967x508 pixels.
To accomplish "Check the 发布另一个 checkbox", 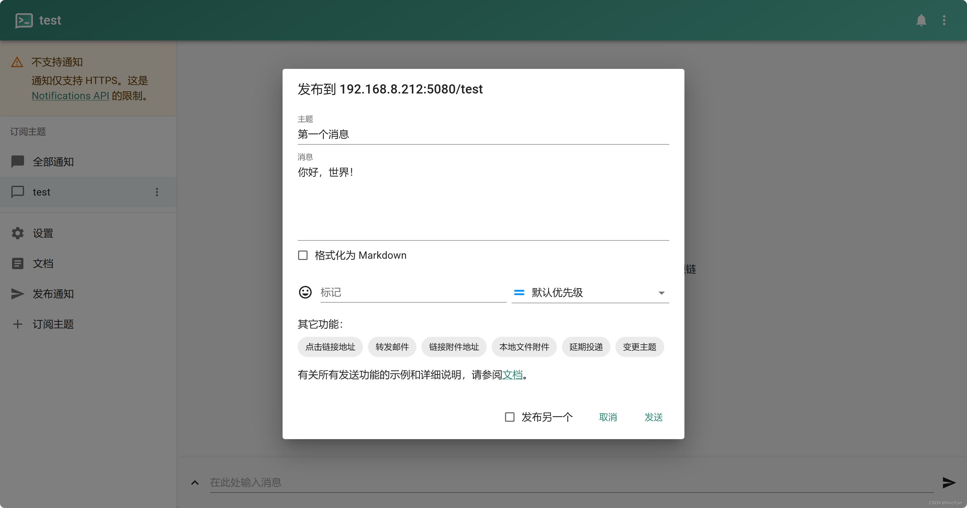I will [x=509, y=417].
